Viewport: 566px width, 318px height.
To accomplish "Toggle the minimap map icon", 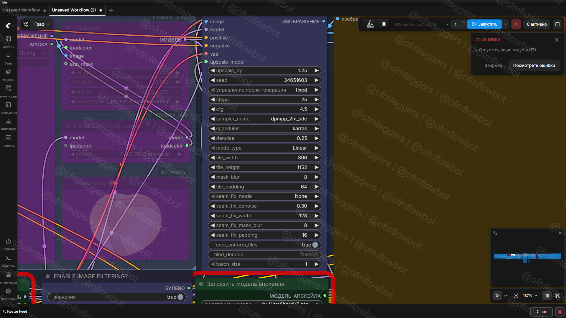I will (547, 296).
